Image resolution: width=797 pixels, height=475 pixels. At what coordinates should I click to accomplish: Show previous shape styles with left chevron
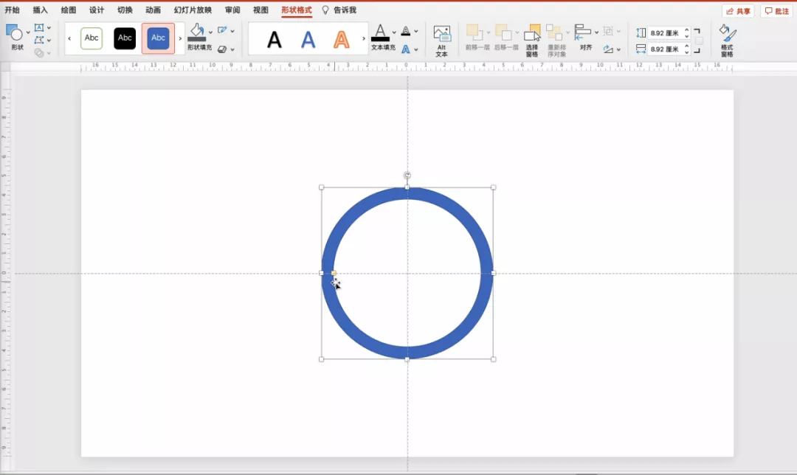(69, 38)
